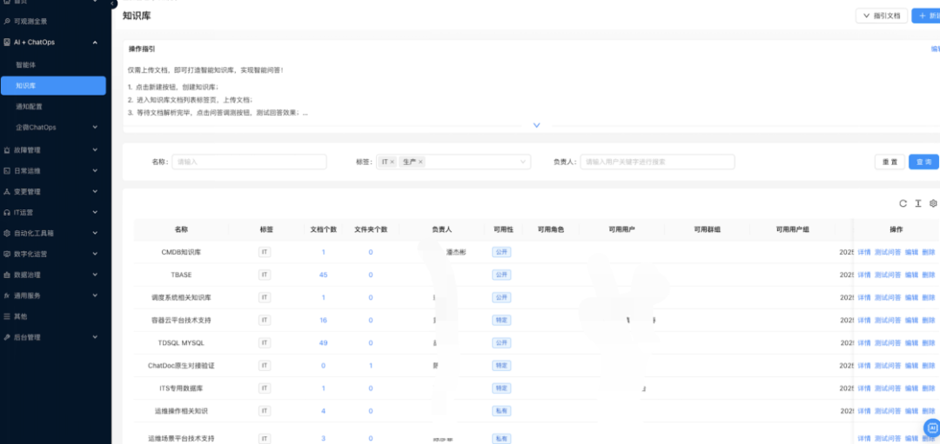Screen dimensions: 940x444
Task: Click 测试问答 for the TBASE row
Action: [x=888, y=275]
